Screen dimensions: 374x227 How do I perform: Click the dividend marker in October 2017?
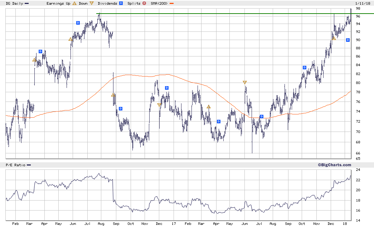(304, 68)
